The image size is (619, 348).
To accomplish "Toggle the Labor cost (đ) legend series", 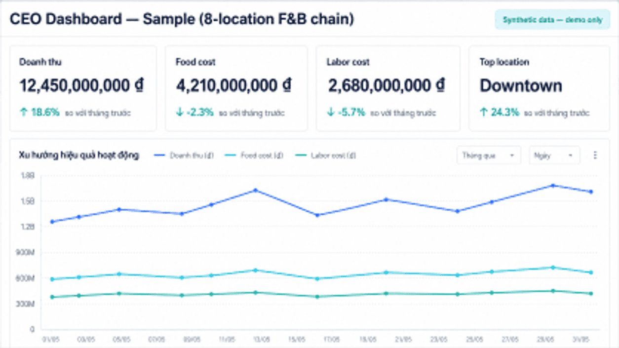I will click(325, 155).
